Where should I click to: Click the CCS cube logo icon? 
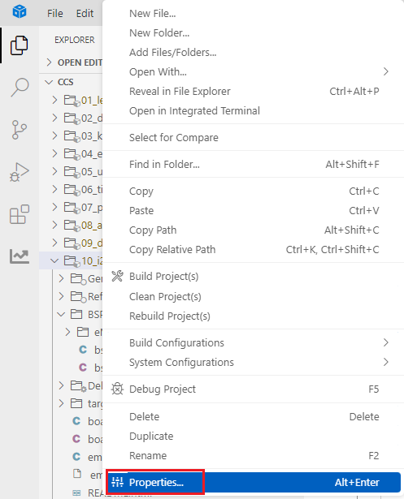pyautogui.click(x=20, y=12)
